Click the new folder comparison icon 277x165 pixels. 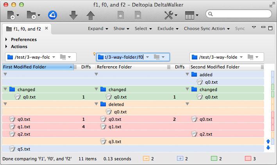31,15
